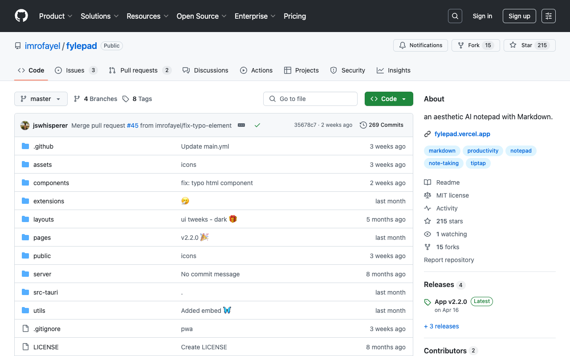Click the search magnifier icon
Viewport: 570px width, 356px height.
(455, 16)
